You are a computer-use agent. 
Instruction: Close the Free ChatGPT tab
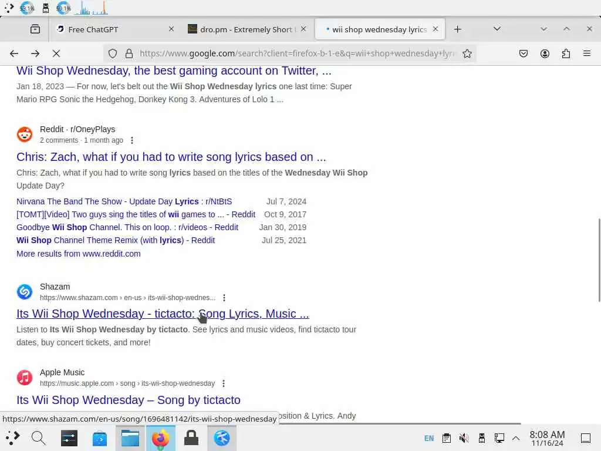coord(171,29)
